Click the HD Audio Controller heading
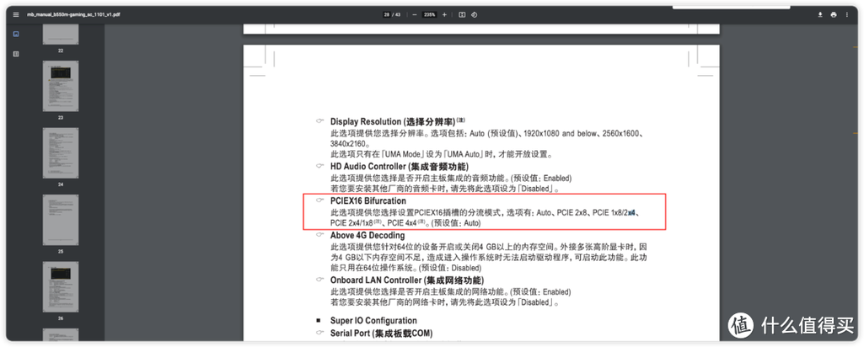The image size is (864, 347). click(400, 166)
